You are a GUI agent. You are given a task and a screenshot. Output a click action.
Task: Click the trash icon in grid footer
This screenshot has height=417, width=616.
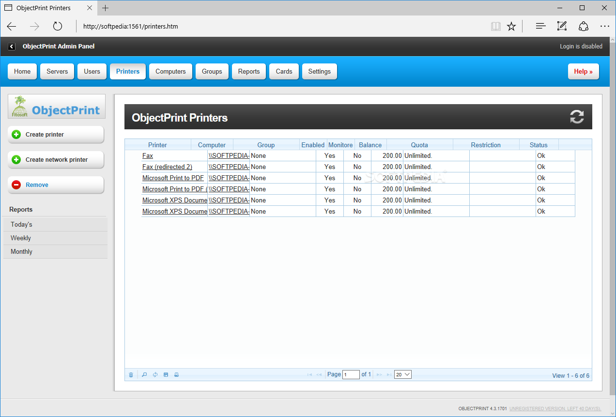131,375
